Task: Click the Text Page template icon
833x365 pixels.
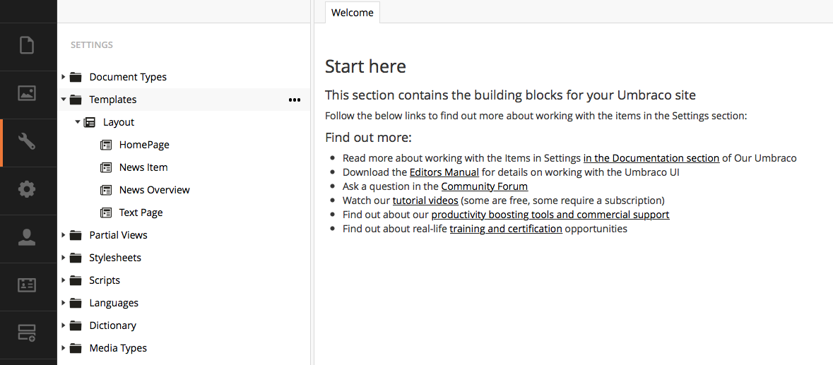Action: pyautogui.click(x=106, y=213)
